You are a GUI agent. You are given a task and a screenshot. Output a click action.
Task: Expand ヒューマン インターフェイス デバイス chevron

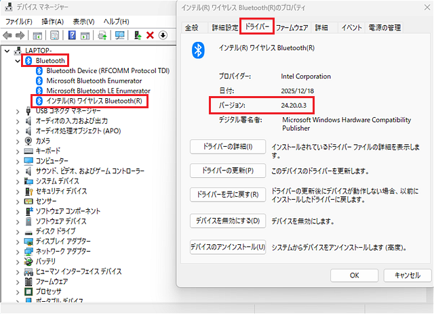click(x=18, y=272)
